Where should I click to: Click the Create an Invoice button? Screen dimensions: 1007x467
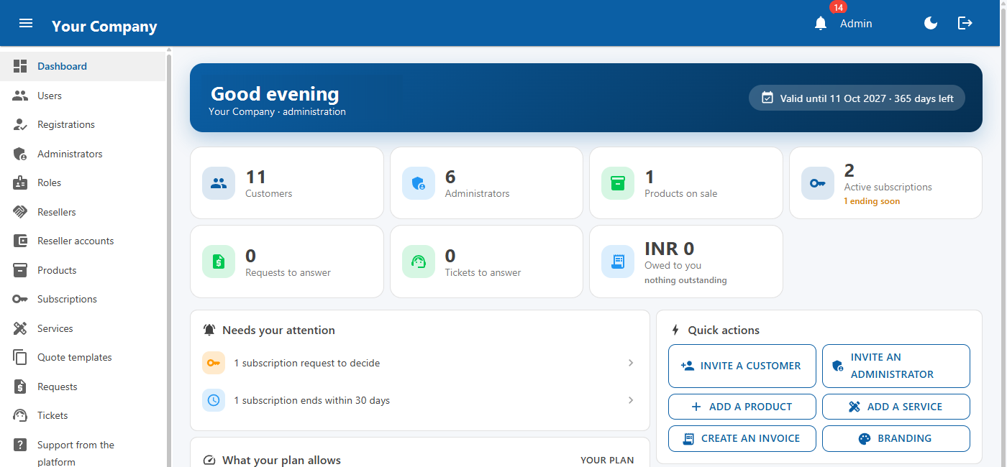coord(742,438)
